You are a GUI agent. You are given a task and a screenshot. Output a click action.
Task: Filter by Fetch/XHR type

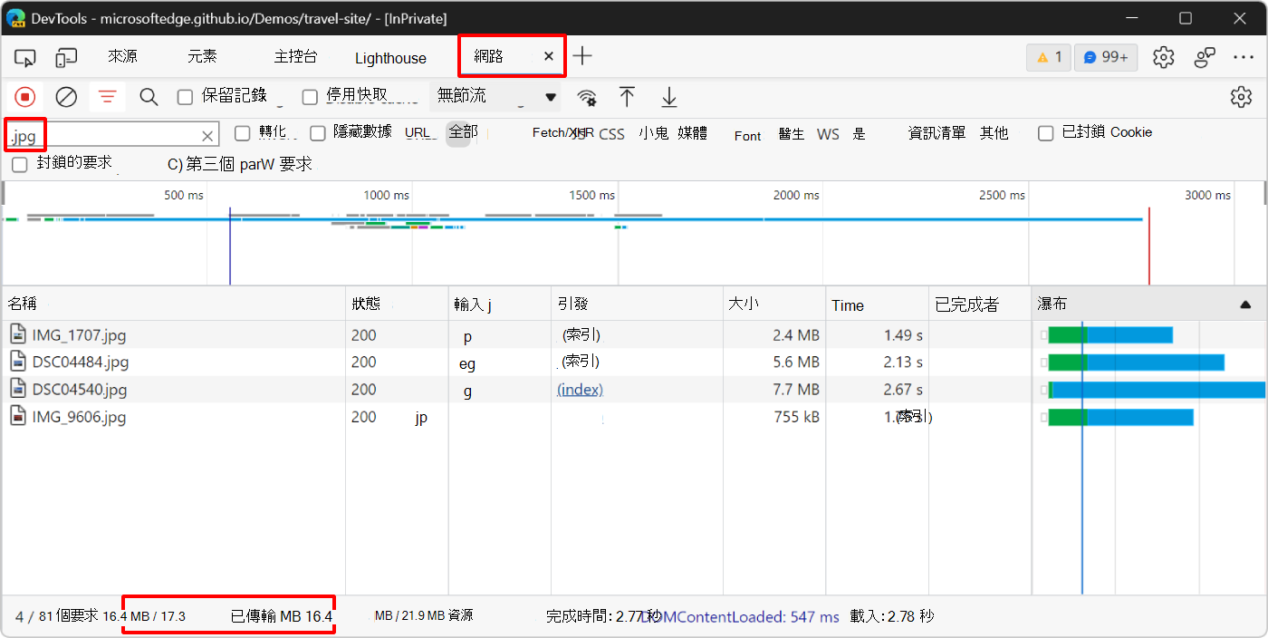tap(562, 133)
